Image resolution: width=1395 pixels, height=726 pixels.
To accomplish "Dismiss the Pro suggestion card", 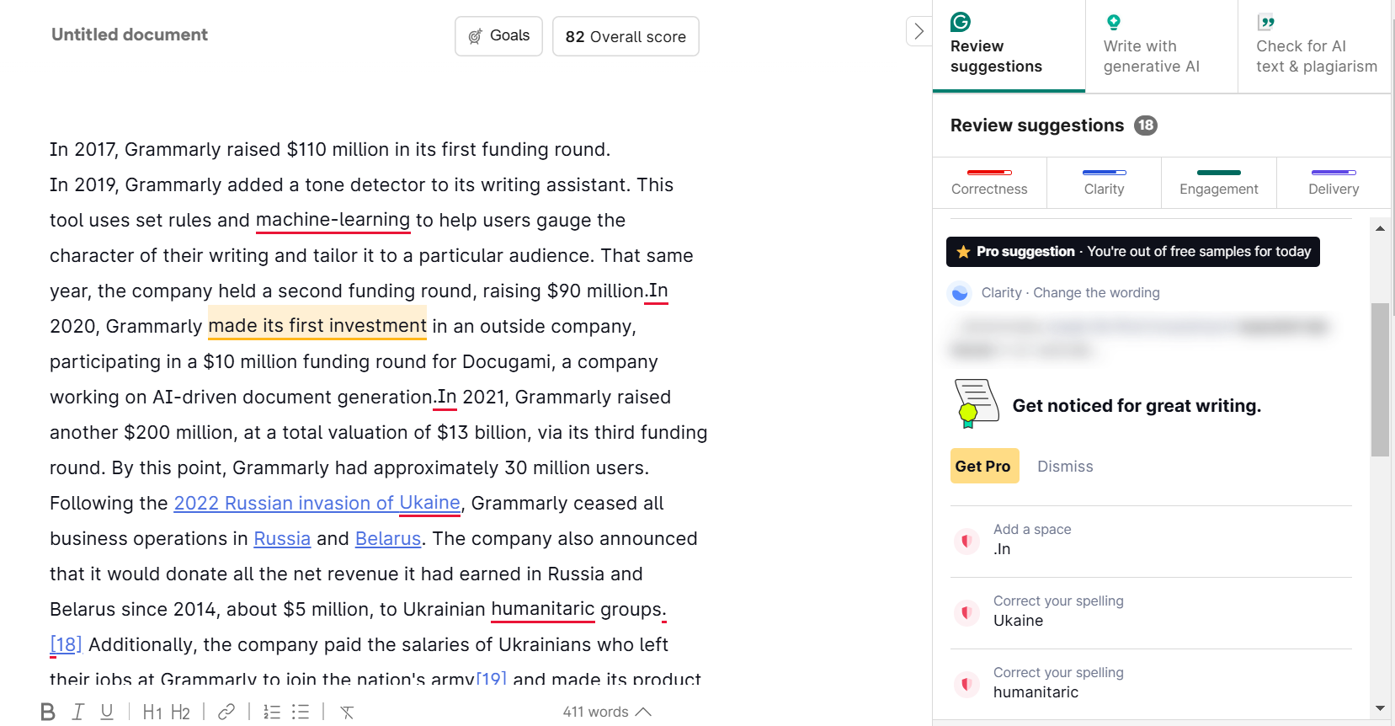I will tap(1065, 467).
